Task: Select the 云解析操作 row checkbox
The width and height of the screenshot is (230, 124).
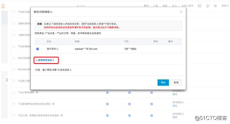Action: [14, 23]
